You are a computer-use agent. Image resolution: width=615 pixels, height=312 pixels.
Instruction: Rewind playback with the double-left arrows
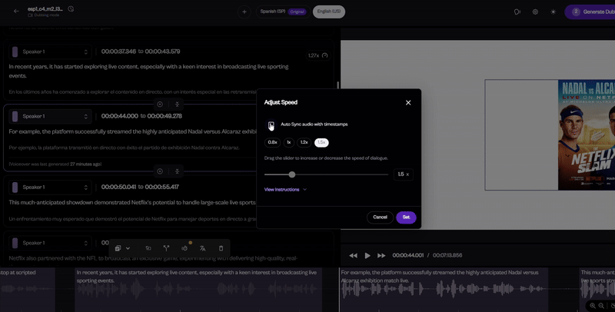[x=353, y=256]
